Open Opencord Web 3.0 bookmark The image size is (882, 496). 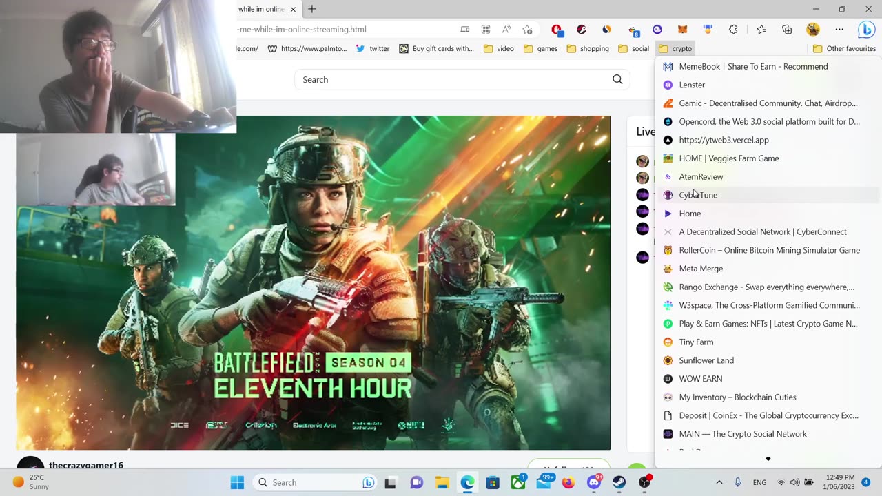pos(768,121)
